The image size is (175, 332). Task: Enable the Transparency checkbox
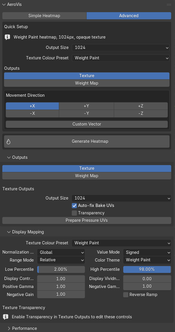coord(74,213)
